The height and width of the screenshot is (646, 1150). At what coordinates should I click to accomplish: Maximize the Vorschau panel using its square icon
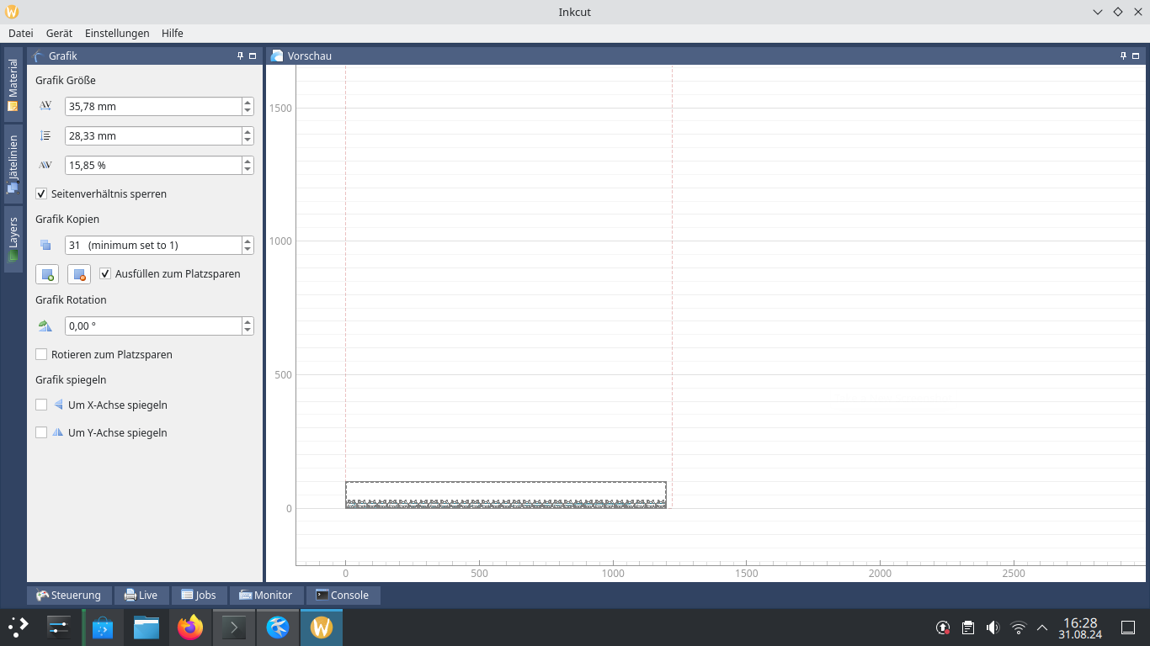coord(1136,56)
